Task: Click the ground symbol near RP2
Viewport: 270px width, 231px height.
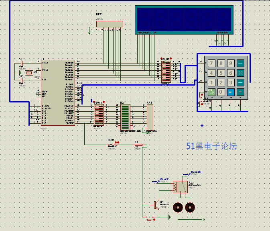Action: (x=89, y=33)
